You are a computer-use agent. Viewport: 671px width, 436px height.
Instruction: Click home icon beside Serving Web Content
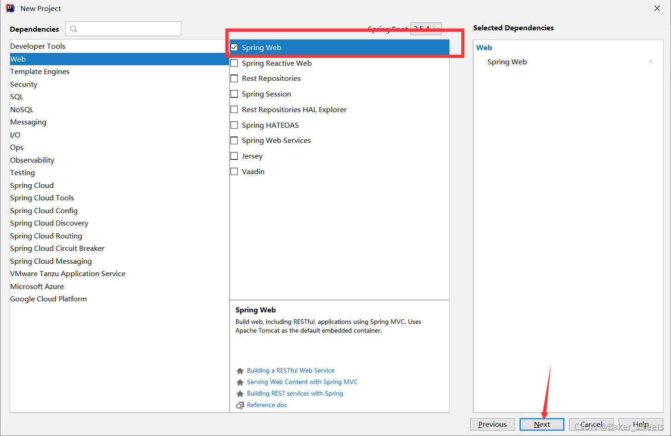240,382
